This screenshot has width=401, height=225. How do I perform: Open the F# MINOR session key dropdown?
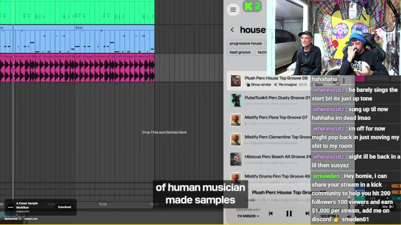point(248,216)
